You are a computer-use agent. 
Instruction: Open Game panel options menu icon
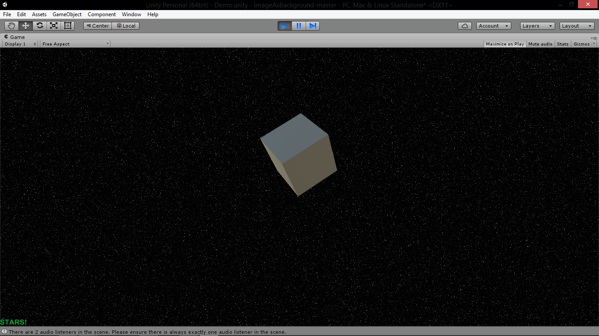594,38
